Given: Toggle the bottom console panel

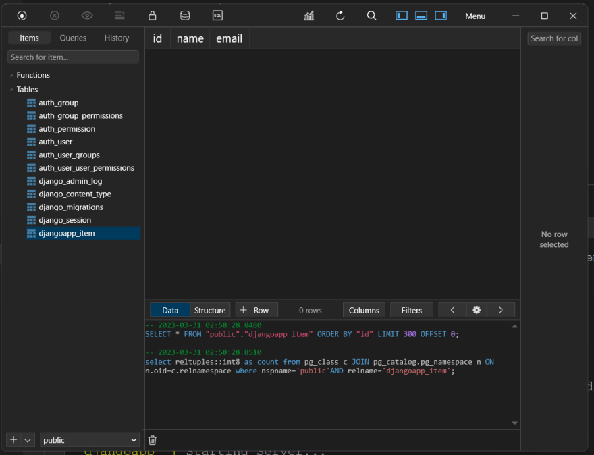Looking at the screenshot, I should pos(421,16).
